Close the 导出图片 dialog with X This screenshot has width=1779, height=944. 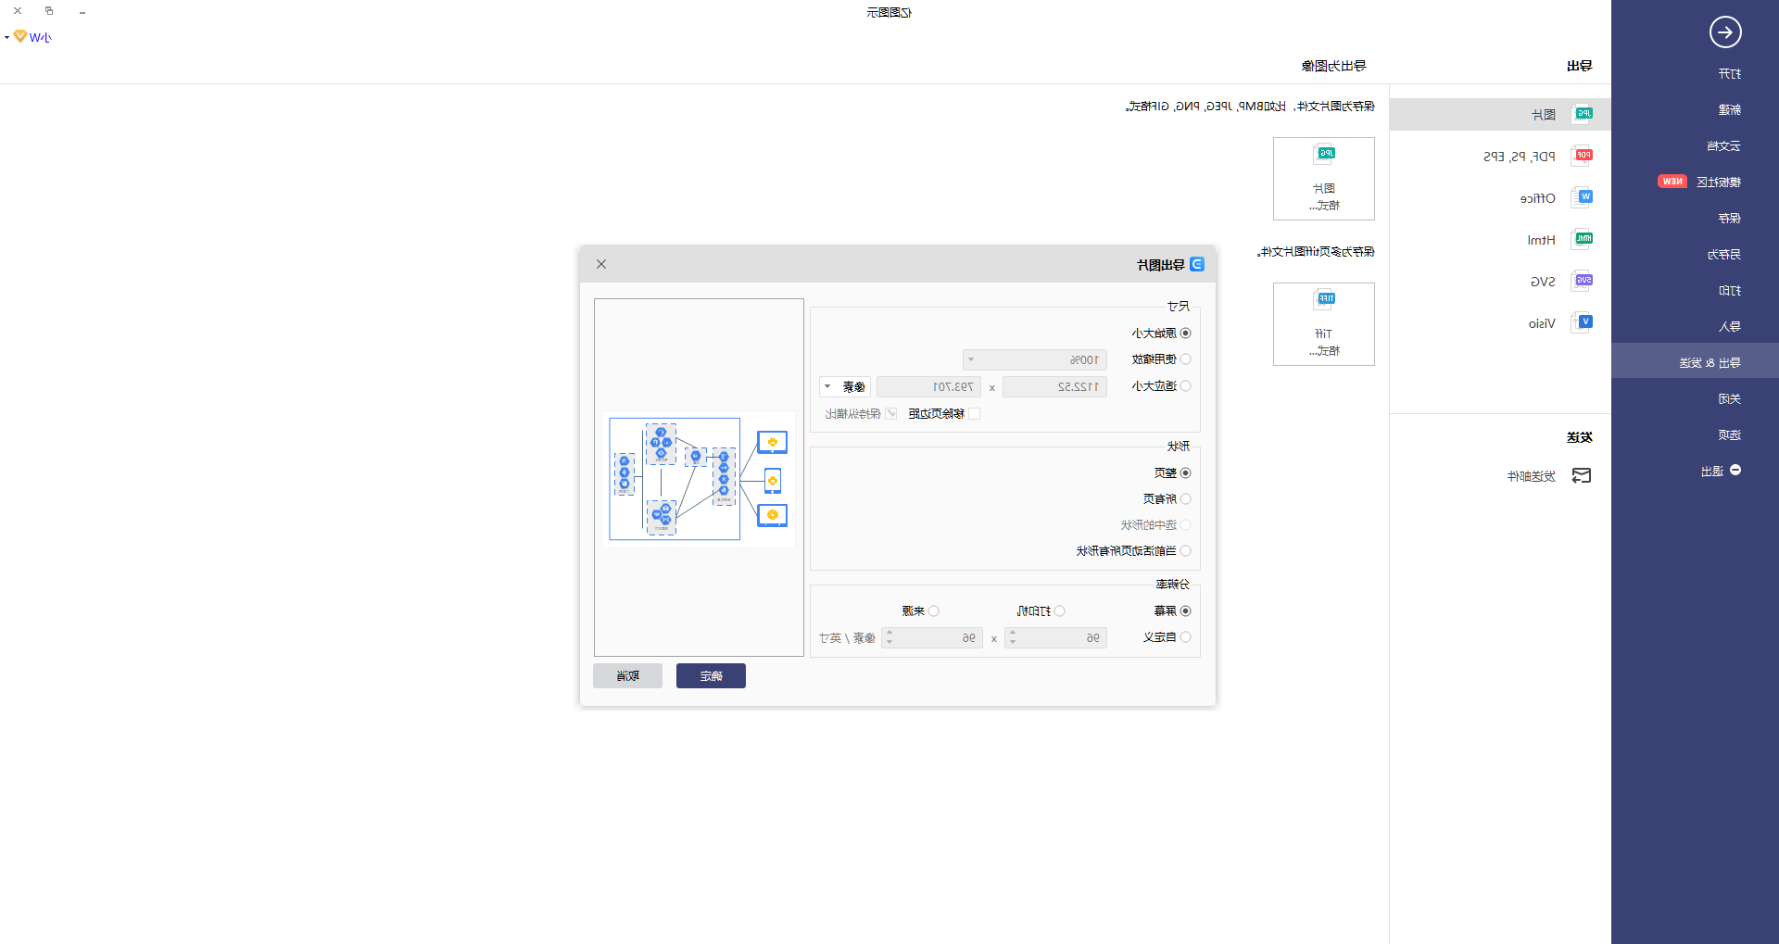click(601, 264)
